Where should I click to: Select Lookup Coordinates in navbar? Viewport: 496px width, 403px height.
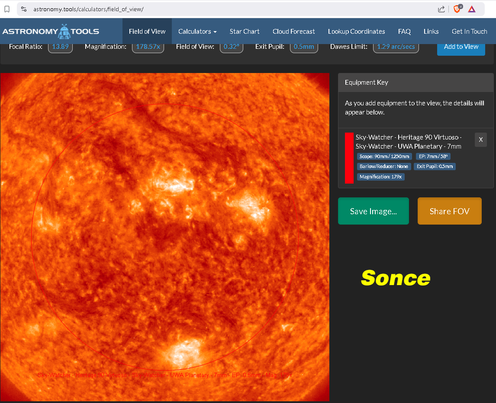click(x=356, y=31)
